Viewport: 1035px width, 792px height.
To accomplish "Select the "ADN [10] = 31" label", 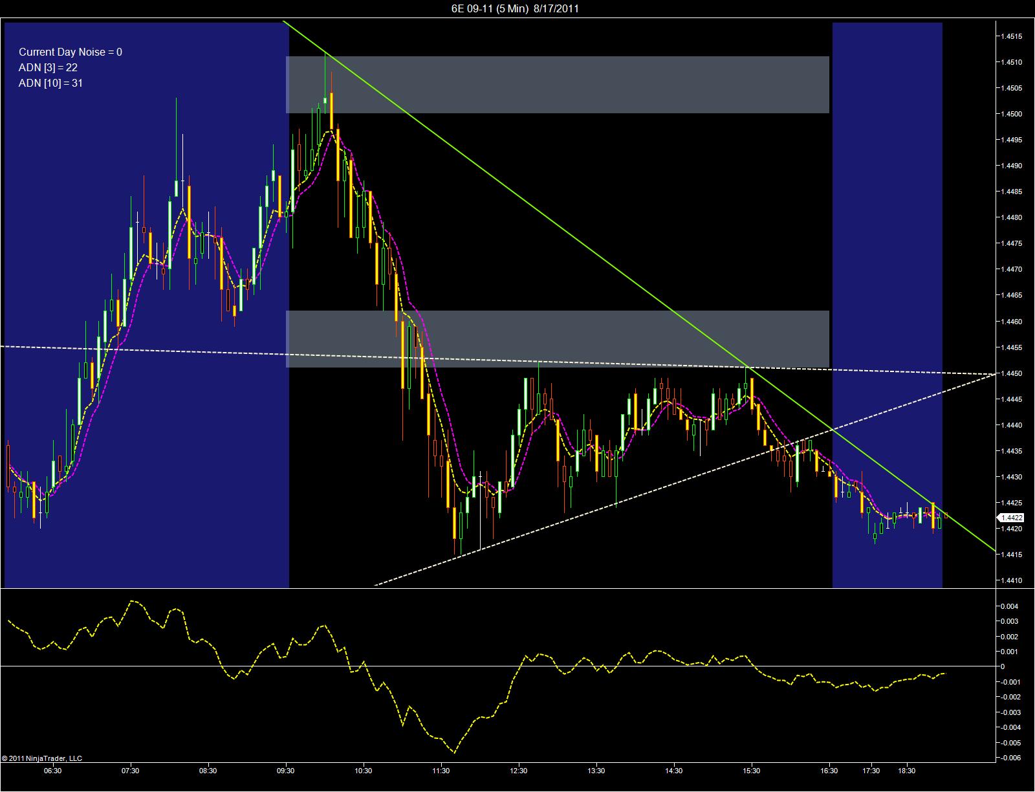I will (50, 83).
